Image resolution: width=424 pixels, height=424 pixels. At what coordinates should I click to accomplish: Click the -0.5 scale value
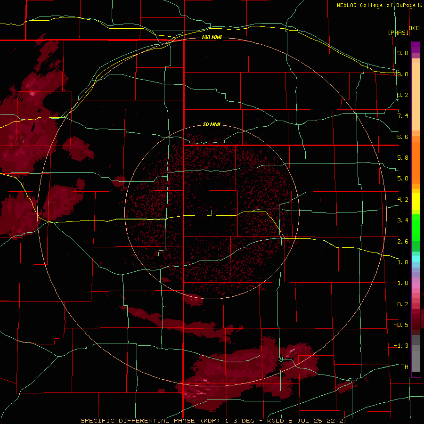401,325
